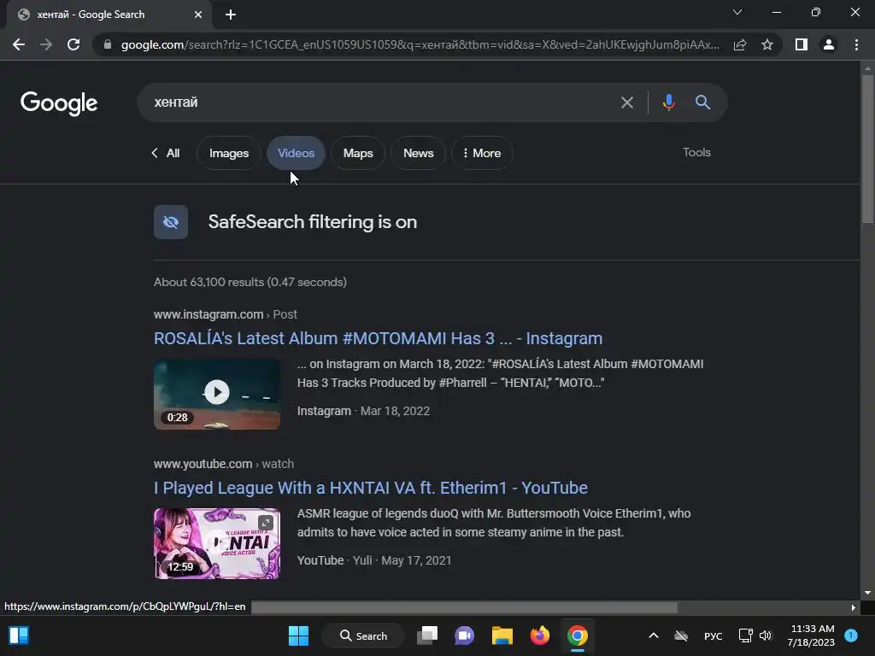This screenshot has width=875, height=656.
Task: Click the address bar URL
Action: click(420, 44)
